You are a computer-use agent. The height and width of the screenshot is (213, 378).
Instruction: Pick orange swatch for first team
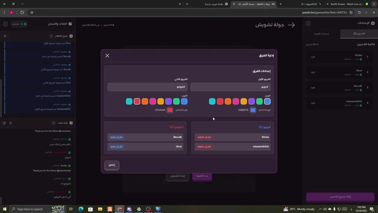tap(228, 101)
